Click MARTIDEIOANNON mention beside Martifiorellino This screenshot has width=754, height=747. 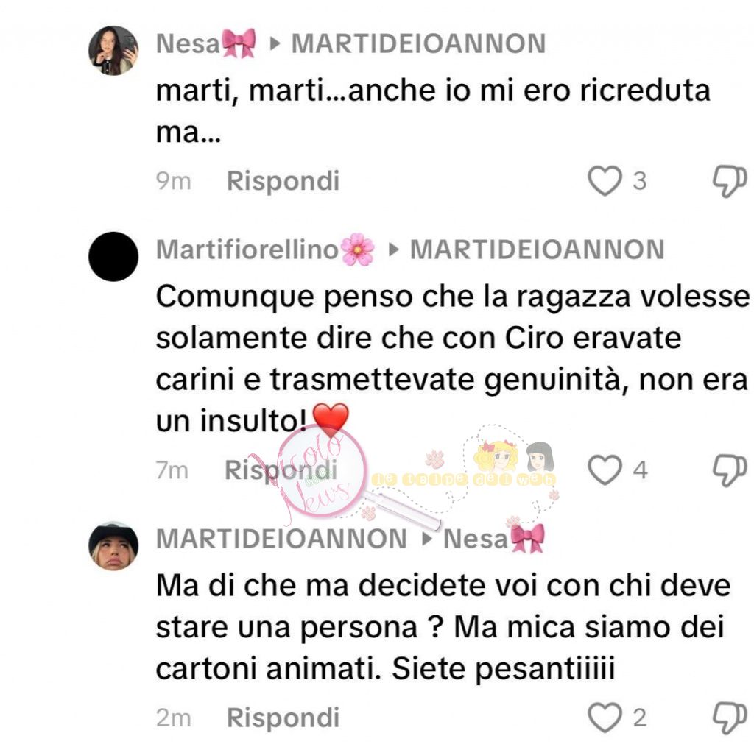[x=537, y=250]
